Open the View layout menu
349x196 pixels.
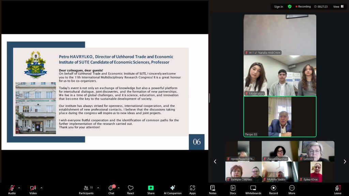pyautogui.click(x=338, y=6)
